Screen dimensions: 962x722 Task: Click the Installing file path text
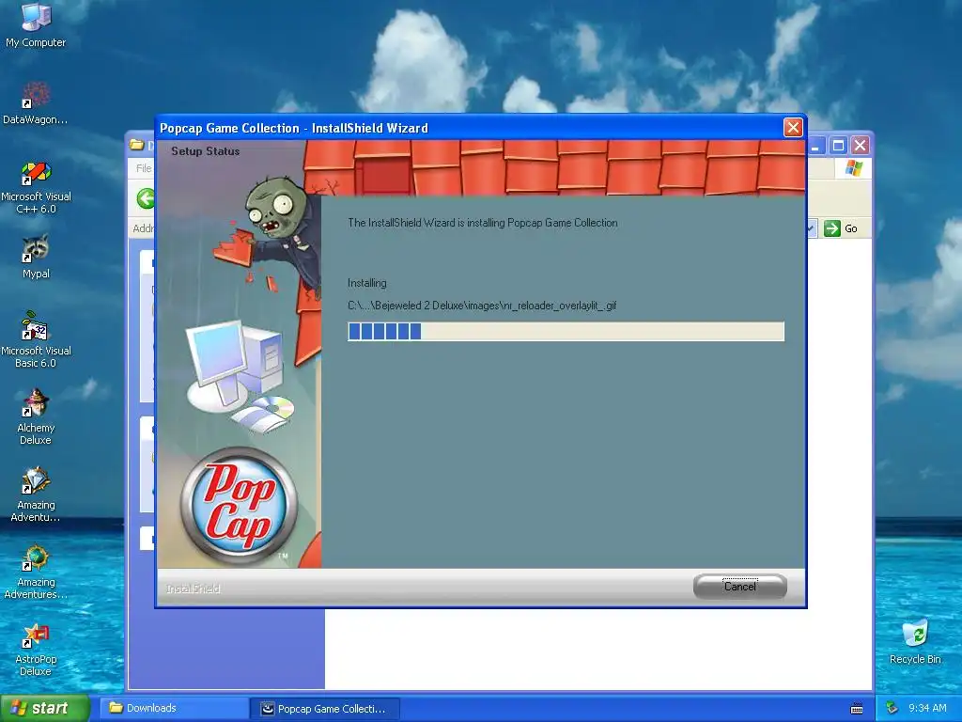coord(482,306)
